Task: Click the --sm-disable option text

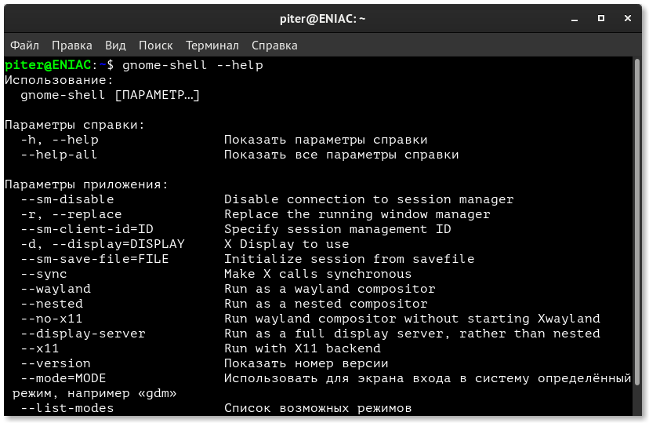Action: tap(67, 199)
